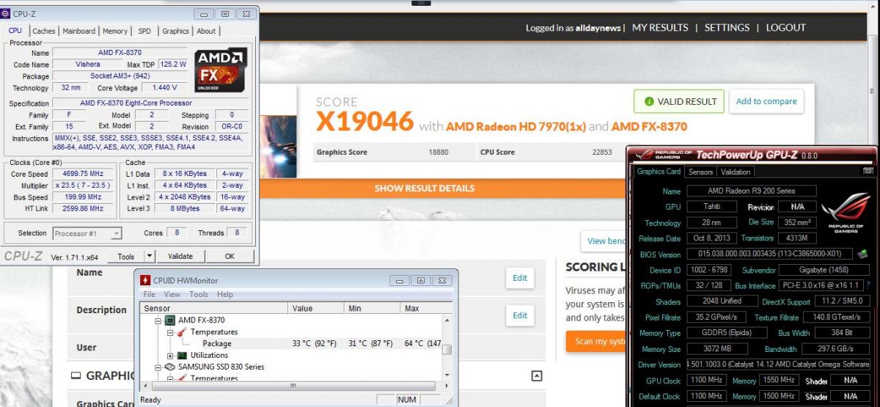Open the Sensors tab in GPU-Z
The height and width of the screenshot is (407, 880).
click(x=700, y=172)
